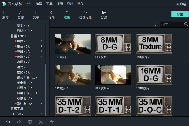Image resolution: width=189 pixels, height=126 pixels.
Task: Click the redo arrow icon in bottom toolbar
Action: click(x=19, y=121)
